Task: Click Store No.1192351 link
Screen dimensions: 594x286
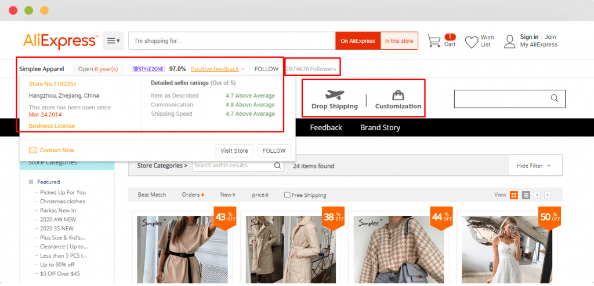Action: point(52,84)
